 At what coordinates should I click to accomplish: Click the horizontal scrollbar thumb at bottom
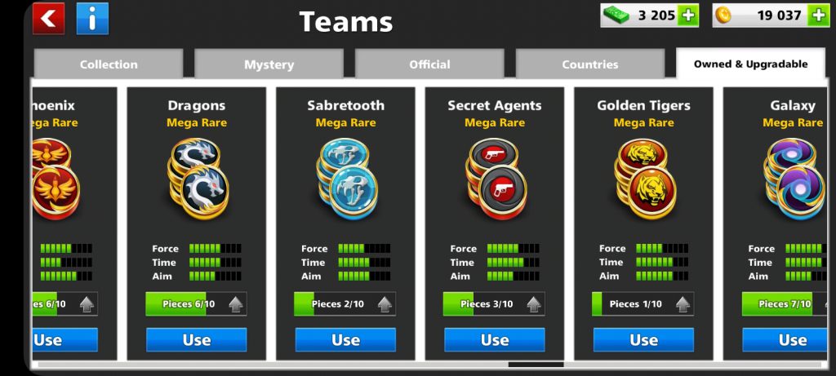coord(536,365)
